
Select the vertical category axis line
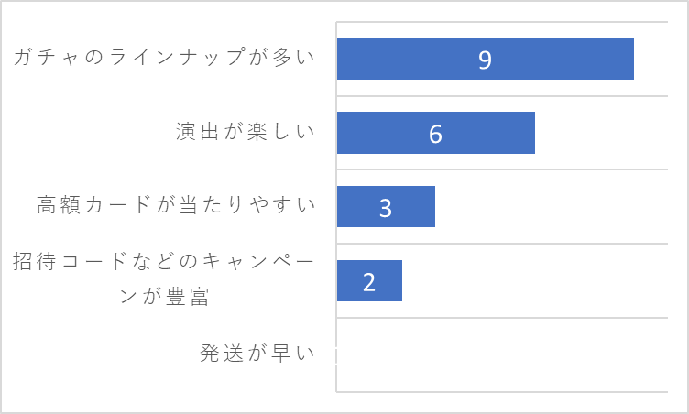(x=336, y=207)
